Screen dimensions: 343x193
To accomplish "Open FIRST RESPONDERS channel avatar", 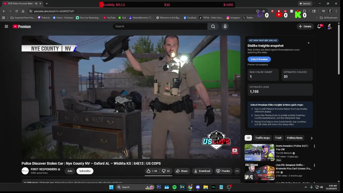I will (25, 171).
